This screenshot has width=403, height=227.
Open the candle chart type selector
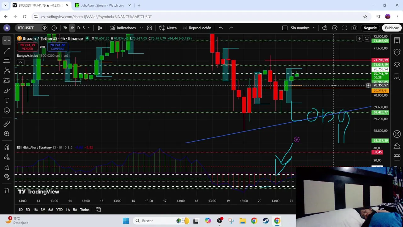click(x=100, y=28)
